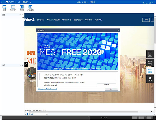The image size is (156, 120).
Task: Open the 软件下载 web menu
Action: point(89,20)
